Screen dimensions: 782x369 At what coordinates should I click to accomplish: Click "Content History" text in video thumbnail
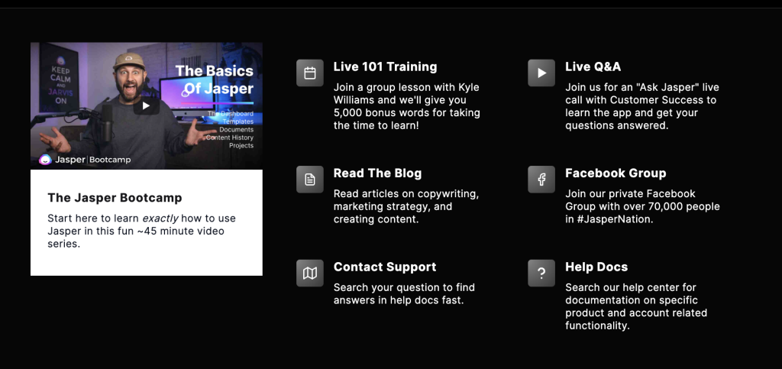tap(229, 138)
